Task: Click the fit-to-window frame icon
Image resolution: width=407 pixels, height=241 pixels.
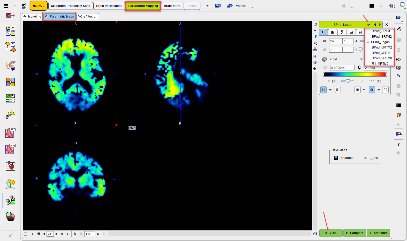Action: click(315, 43)
